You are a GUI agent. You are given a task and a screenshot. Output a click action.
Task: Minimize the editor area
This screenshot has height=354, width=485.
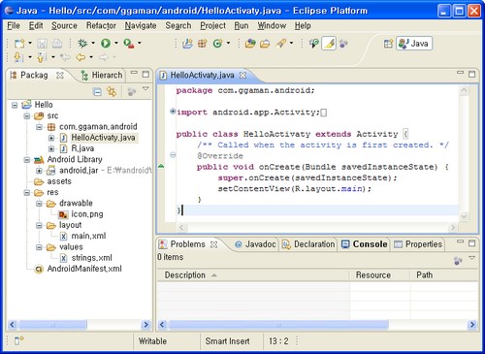460,73
